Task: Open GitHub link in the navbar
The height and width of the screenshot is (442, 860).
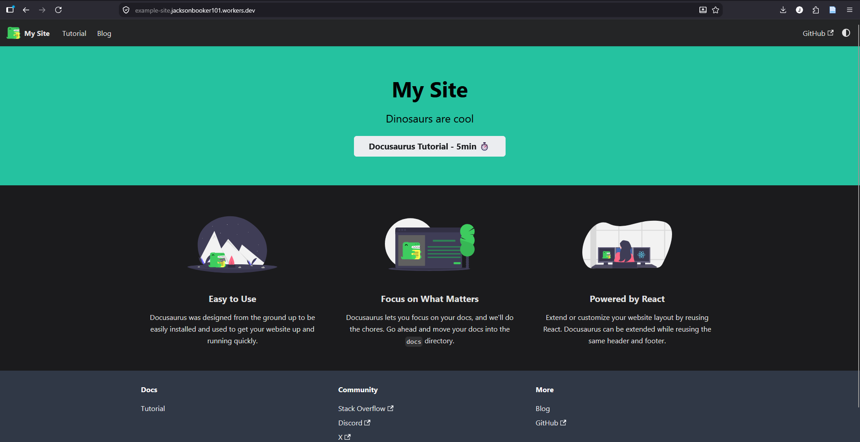Action: 818,33
